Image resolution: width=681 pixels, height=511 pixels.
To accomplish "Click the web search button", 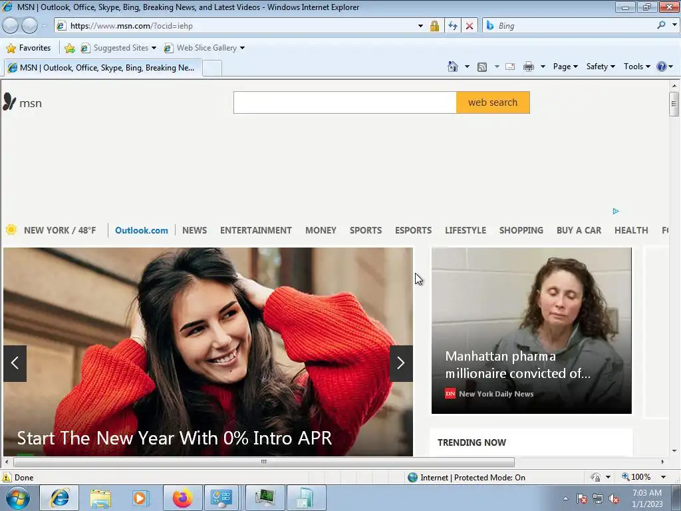I will [493, 102].
